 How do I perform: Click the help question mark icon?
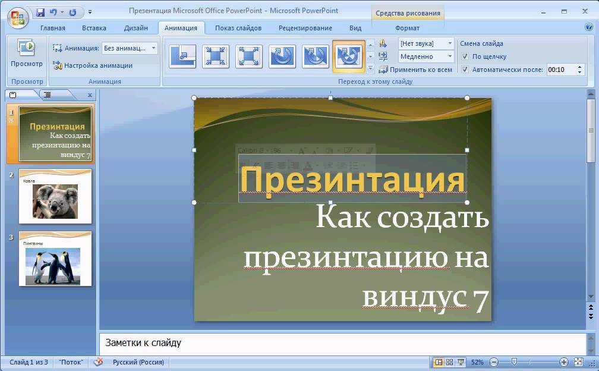click(x=589, y=27)
